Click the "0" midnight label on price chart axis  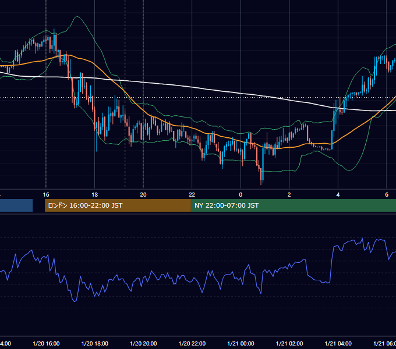[241, 195]
